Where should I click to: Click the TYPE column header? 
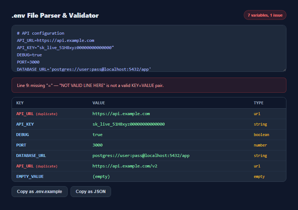259,103
